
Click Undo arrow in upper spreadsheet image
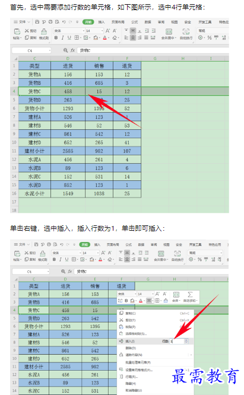(64, 22)
